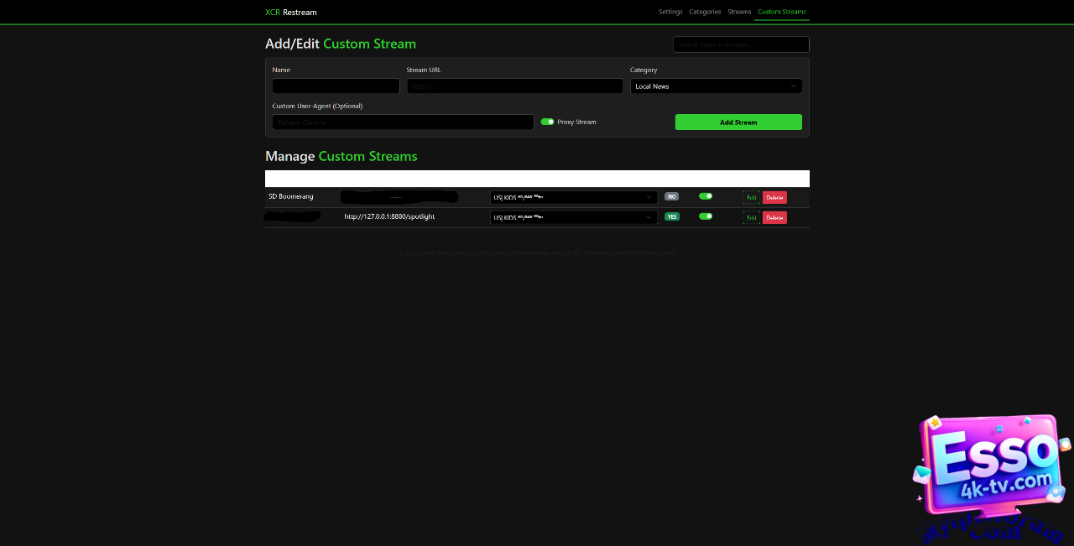Click the Search custom streams field
Viewport: 1074px width, 546px height.
[741, 44]
